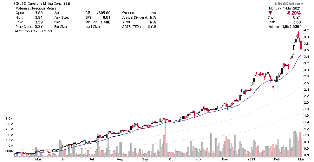Screen dimensions: 314x162
Task: Click the 1.6 price axis label
Action: (x=306, y=116)
